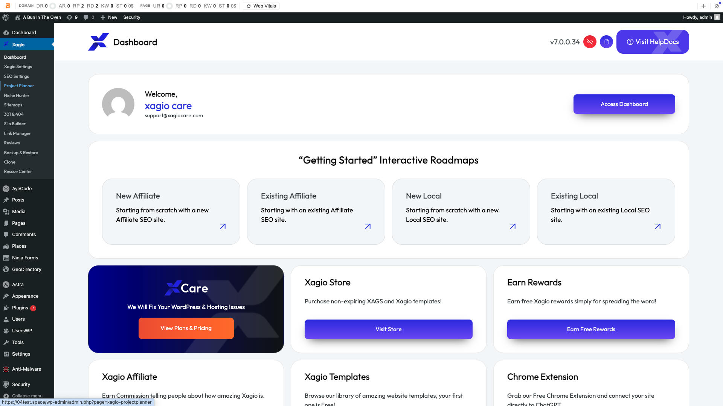
Task: Open Security in the admin bar
Action: click(x=132, y=17)
